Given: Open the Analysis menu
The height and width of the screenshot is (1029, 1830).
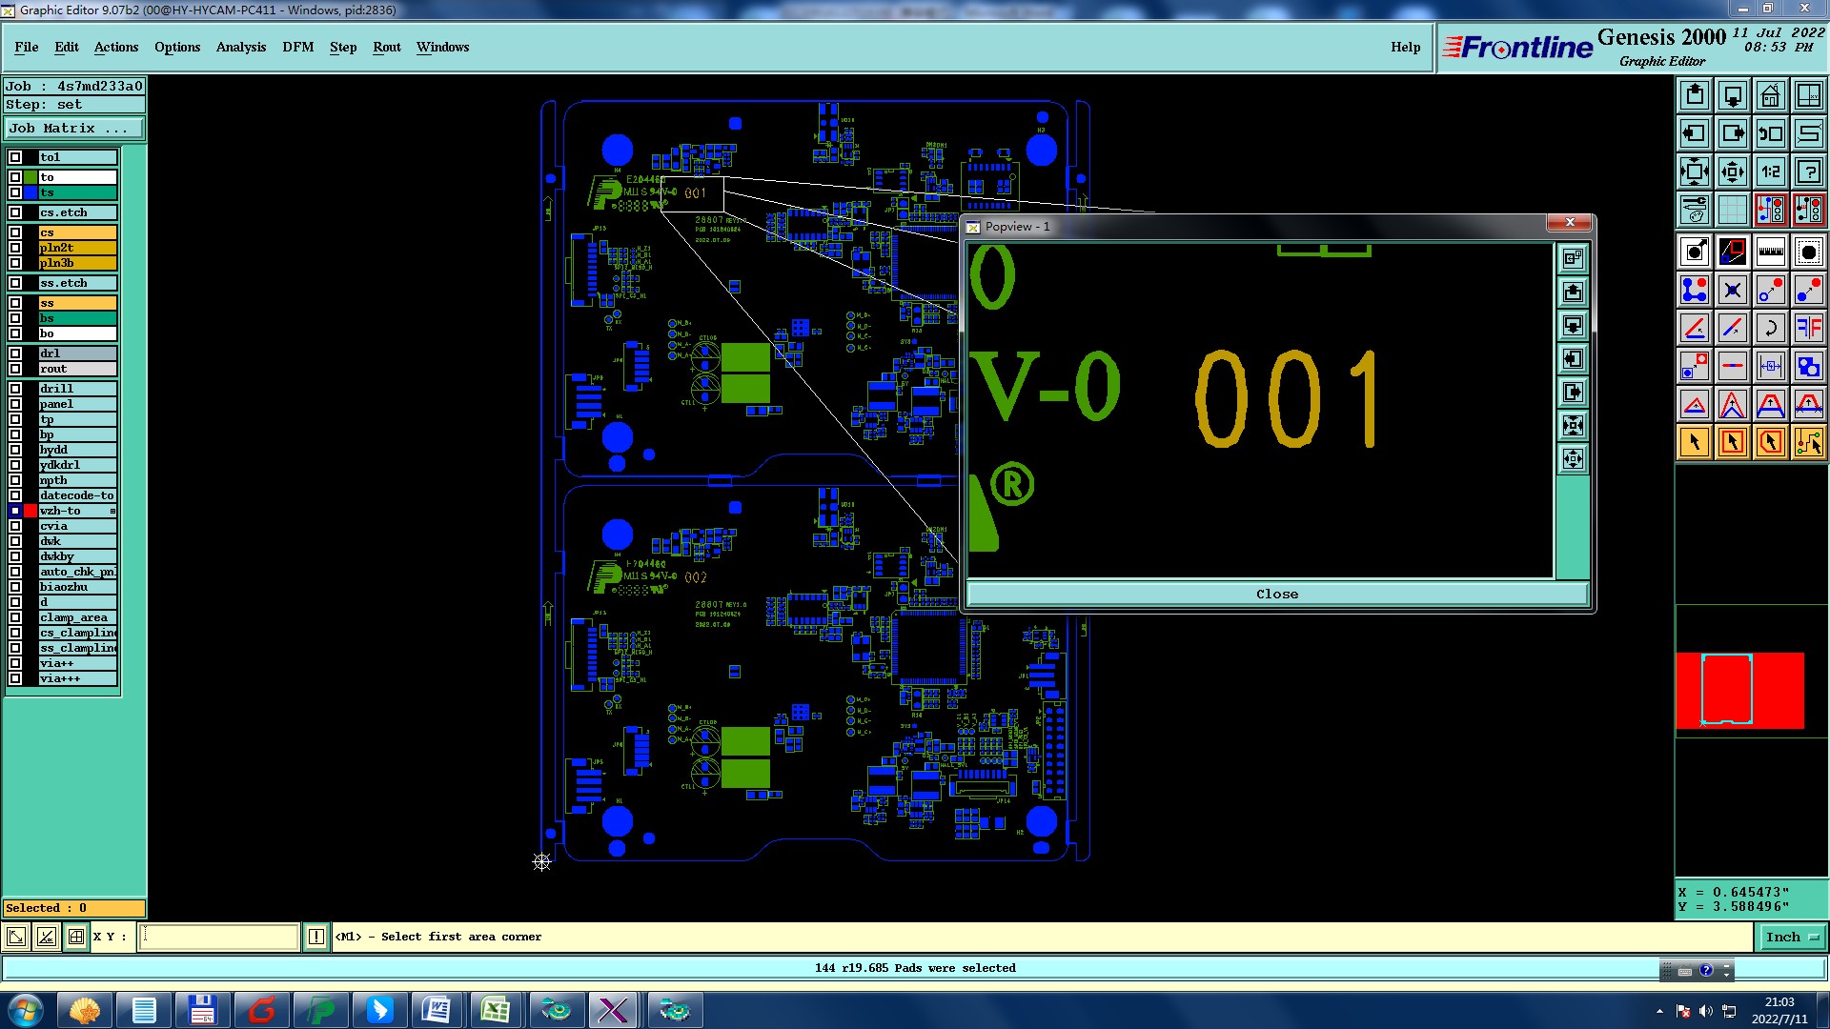Looking at the screenshot, I should coord(240,47).
